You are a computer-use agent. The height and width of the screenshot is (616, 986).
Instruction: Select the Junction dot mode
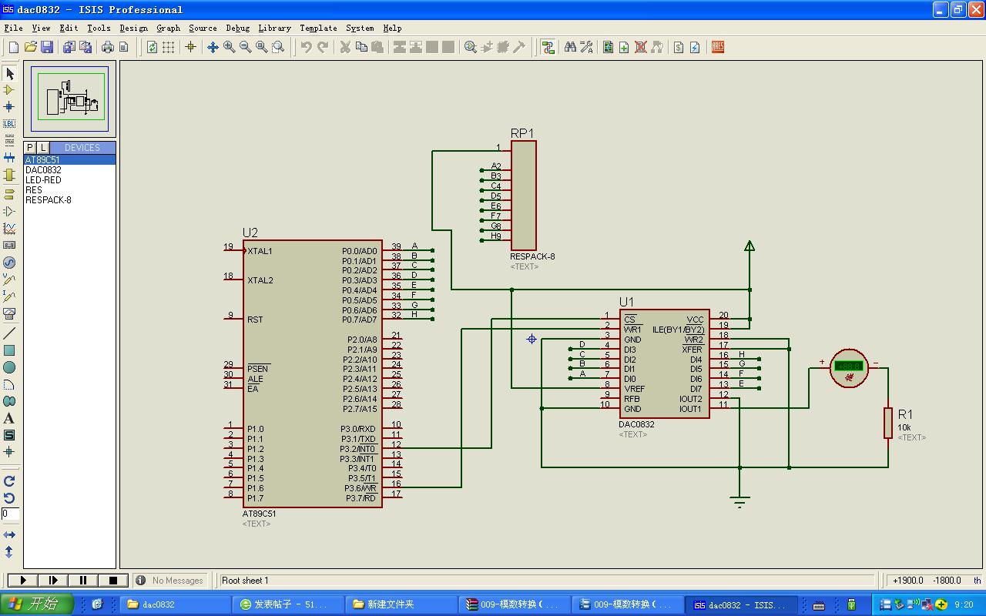click(x=9, y=107)
